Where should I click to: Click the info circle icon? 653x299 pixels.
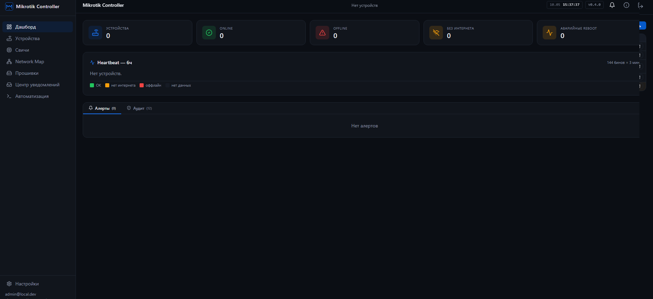[626, 5]
